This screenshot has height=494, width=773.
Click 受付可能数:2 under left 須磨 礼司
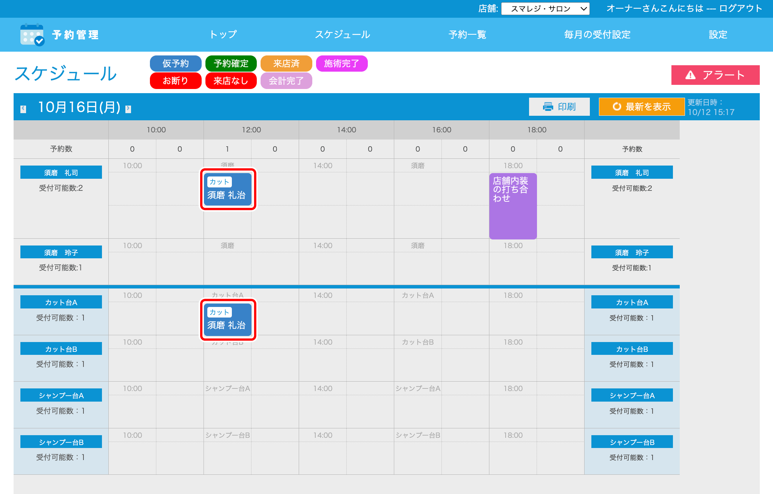click(61, 188)
